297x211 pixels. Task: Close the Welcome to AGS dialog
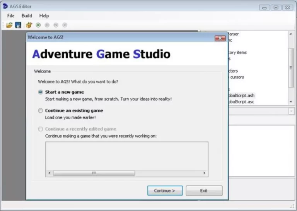220,38
